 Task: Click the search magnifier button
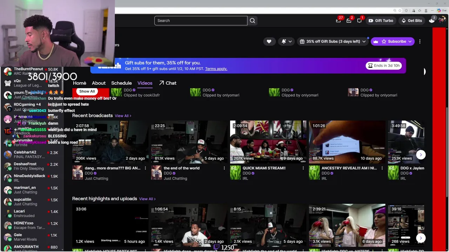click(x=253, y=21)
